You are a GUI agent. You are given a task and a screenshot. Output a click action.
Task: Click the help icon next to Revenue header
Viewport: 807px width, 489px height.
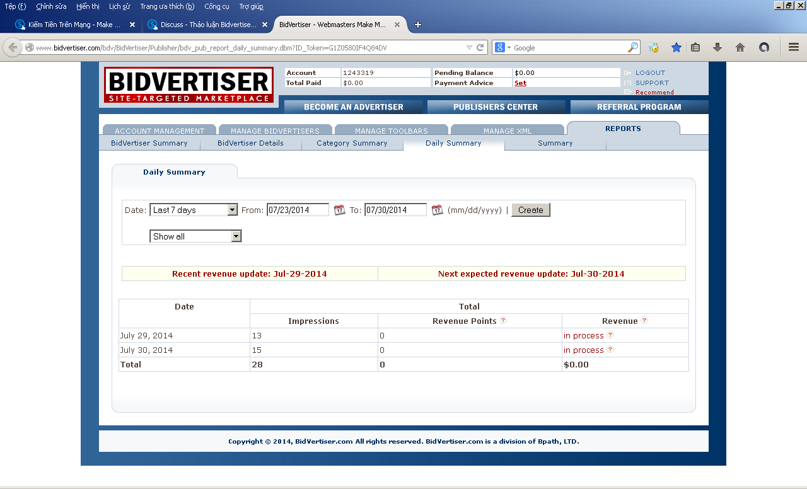(644, 320)
